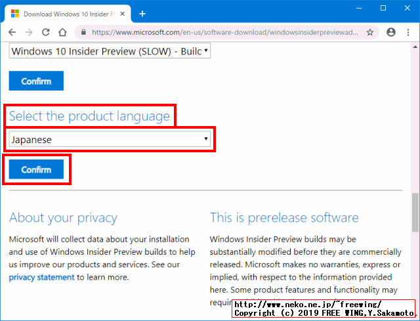Click the browser Back arrow
The image size is (420, 321).
pyautogui.click(x=12, y=32)
